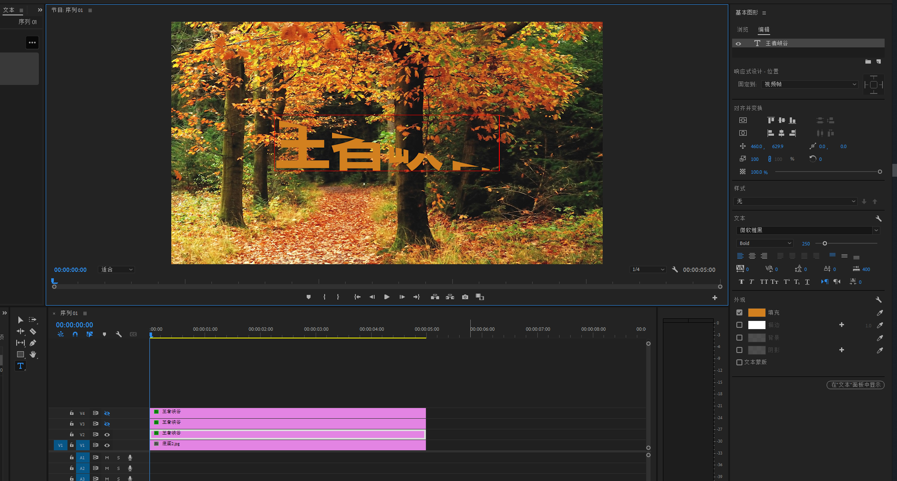
Task: Select the Razor tool
Action: (x=33, y=331)
